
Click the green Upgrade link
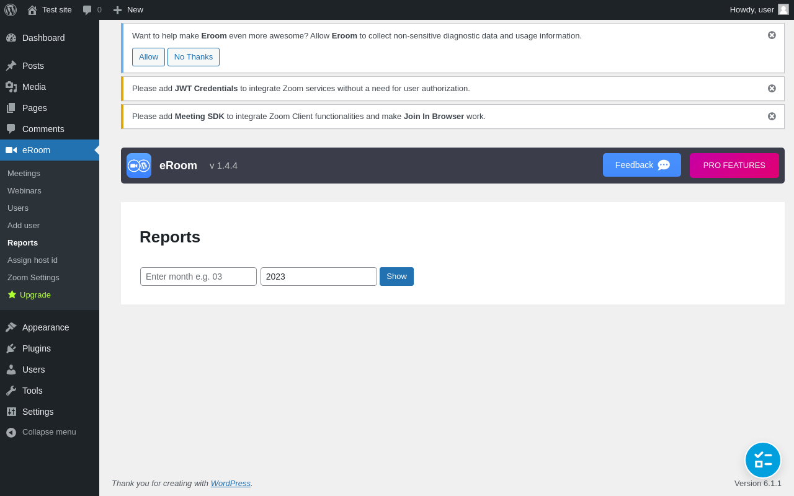coord(50,295)
